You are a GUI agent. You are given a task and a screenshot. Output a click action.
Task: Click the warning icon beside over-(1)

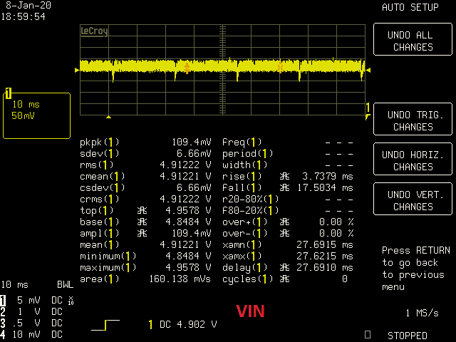point(284,233)
